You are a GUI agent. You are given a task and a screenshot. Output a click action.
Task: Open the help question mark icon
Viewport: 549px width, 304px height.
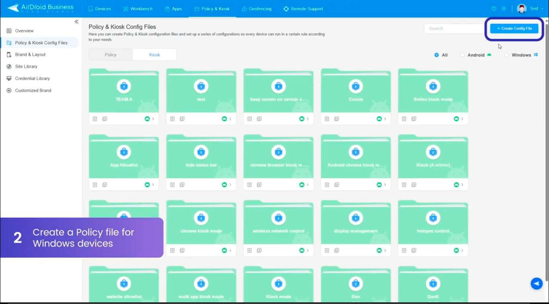[494, 8]
